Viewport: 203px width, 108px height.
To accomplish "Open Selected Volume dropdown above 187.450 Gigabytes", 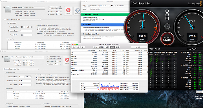I will (x=33, y=57).
